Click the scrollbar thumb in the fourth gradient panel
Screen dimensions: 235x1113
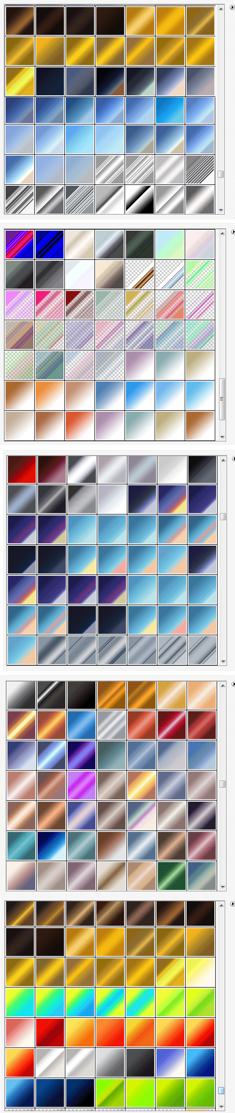(223, 784)
